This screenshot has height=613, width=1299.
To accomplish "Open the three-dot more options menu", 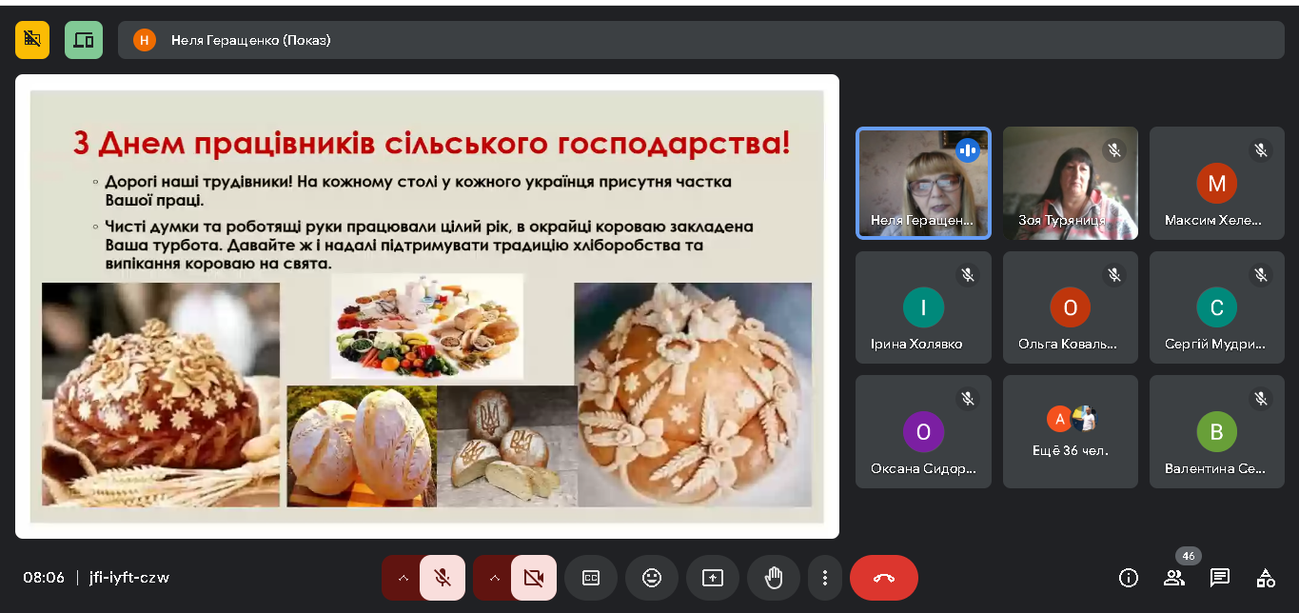I will coord(825,578).
